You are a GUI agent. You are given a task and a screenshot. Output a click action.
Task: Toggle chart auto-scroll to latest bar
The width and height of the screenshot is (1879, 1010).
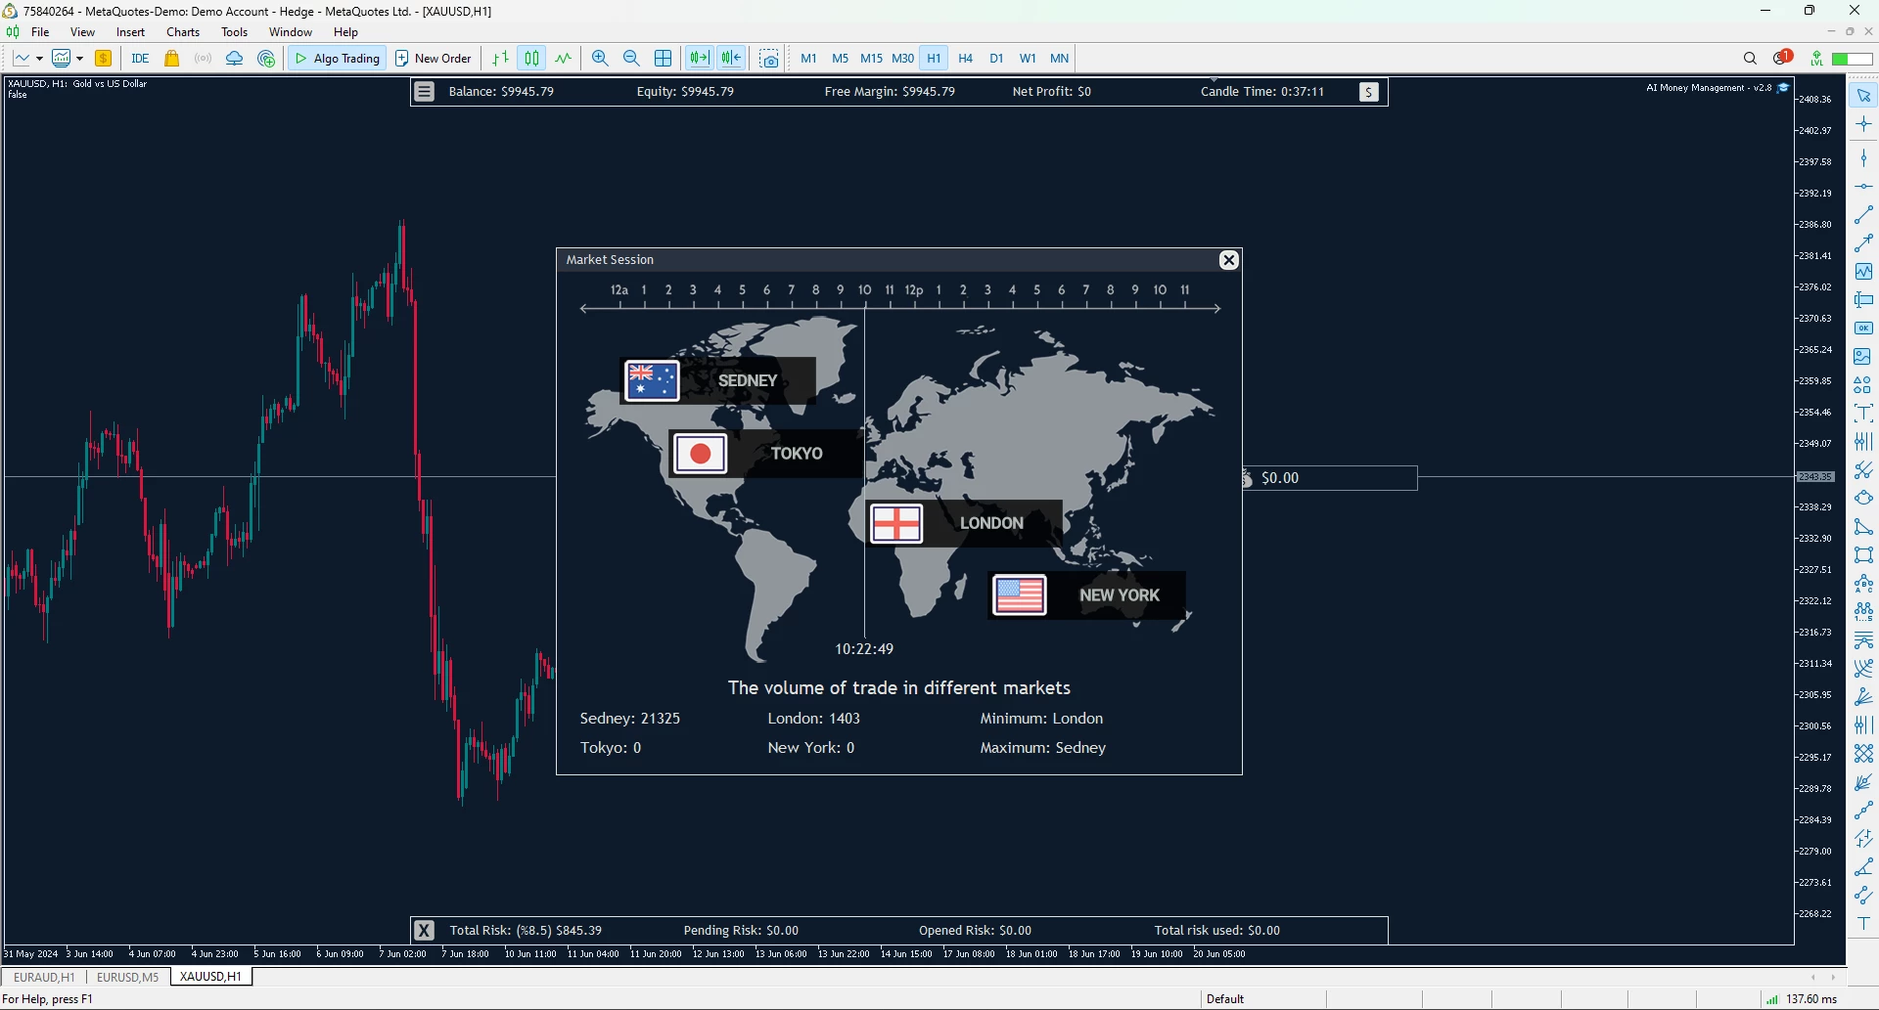[699, 59]
